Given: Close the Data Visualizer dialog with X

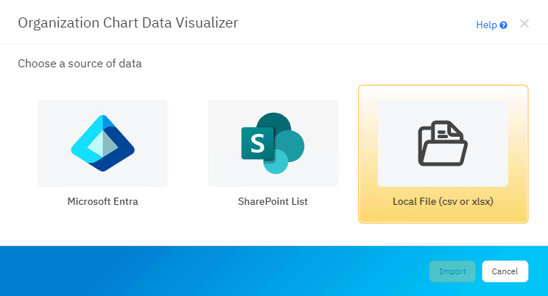Looking at the screenshot, I should tap(524, 24).
